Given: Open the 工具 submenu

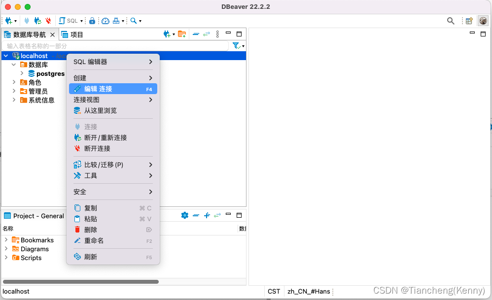Looking at the screenshot, I should coord(113,175).
